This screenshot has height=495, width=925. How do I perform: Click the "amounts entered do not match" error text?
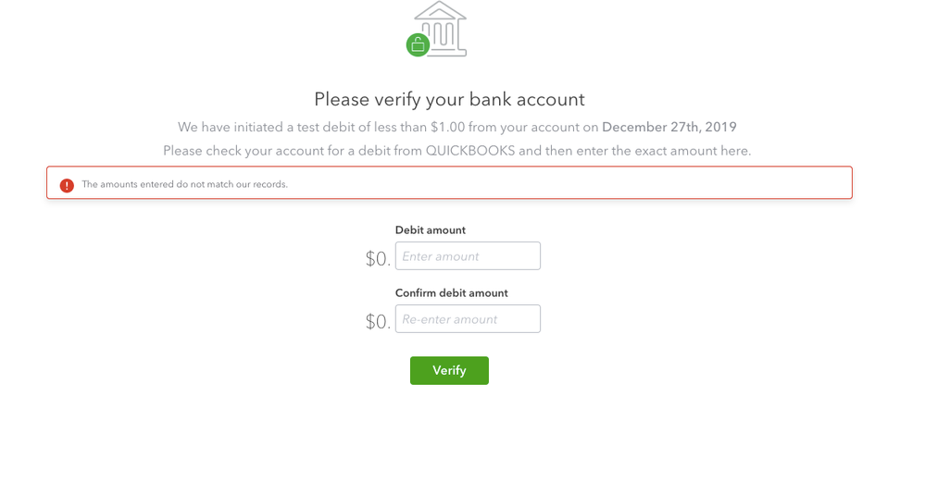click(x=185, y=184)
